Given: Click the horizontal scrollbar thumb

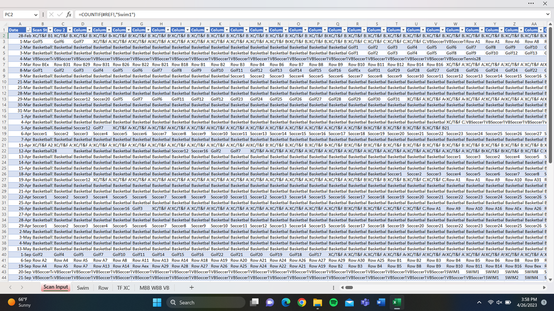Looking at the screenshot, I should 349,287.
